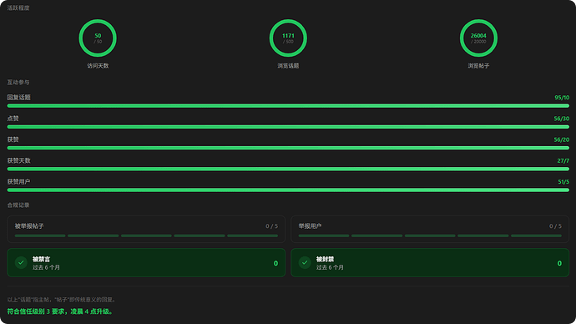Click the 0 count in 被封禁 card
Viewport: 576px width, 324px height.
coord(559,263)
